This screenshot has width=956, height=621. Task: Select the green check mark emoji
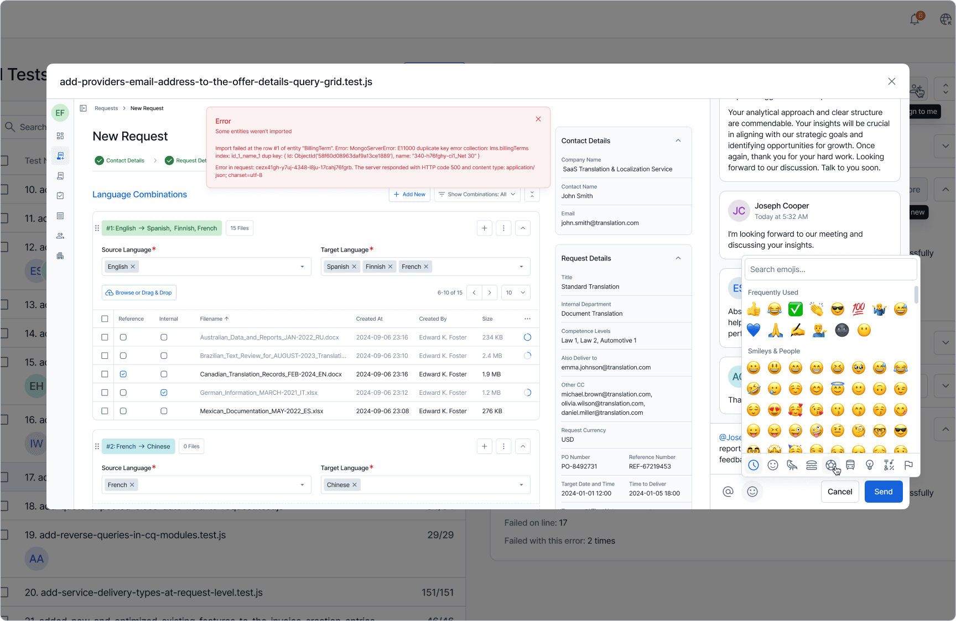click(796, 309)
